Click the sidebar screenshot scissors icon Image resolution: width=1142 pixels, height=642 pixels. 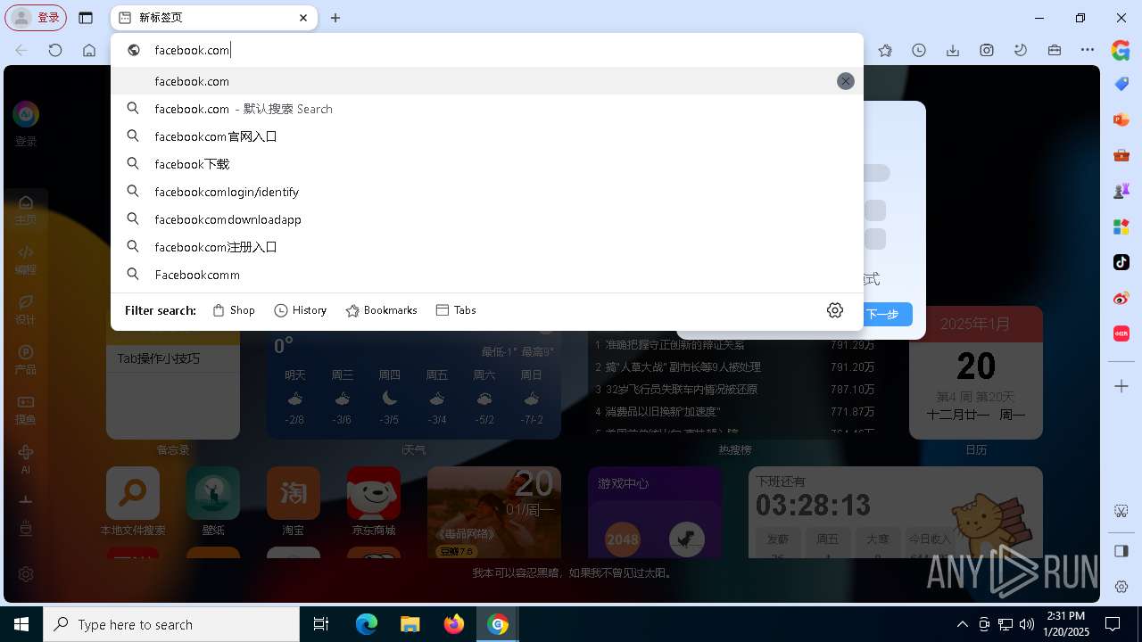pos(1121,511)
